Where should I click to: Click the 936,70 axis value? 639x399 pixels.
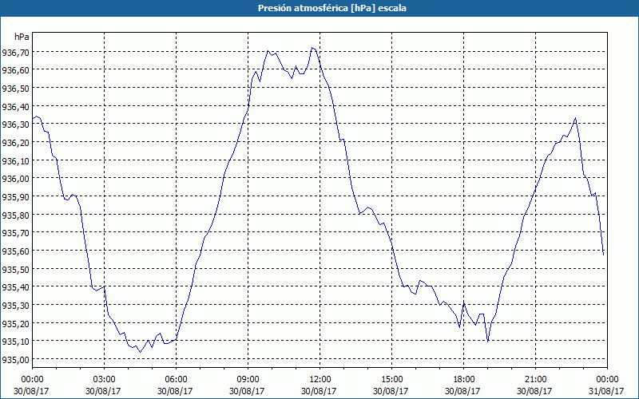point(15,52)
